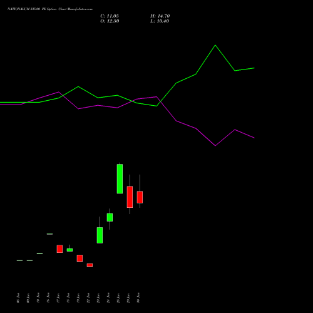Click the date label beginning with 22
This screenshot has width=313, height=313.
pyautogui.click(x=88, y=298)
